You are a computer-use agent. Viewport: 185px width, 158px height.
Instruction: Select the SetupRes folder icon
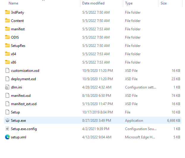(x=7, y=45)
